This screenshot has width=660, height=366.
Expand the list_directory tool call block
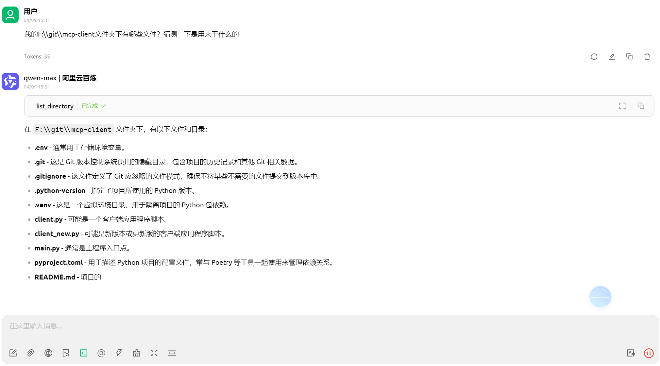click(x=55, y=106)
